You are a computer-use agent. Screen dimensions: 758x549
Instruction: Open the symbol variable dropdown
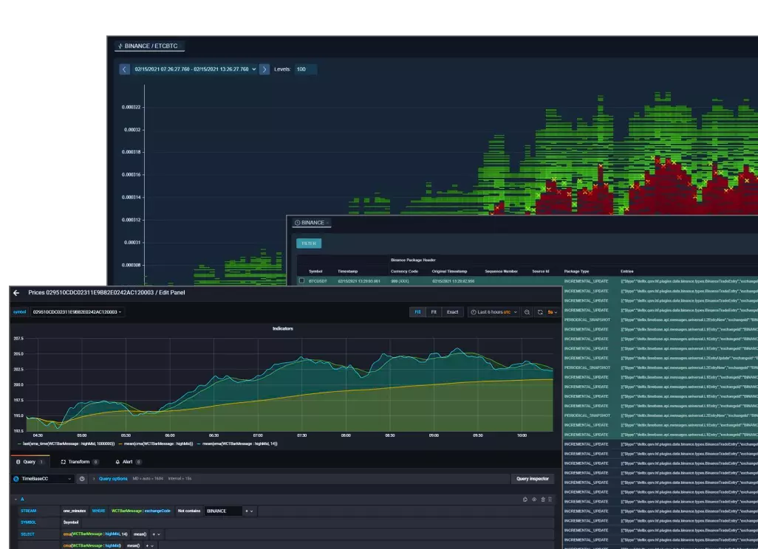pyautogui.click(x=77, y=312)
